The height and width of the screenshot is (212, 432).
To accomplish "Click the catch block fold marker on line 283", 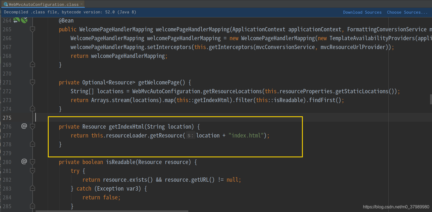I will 32,188.
